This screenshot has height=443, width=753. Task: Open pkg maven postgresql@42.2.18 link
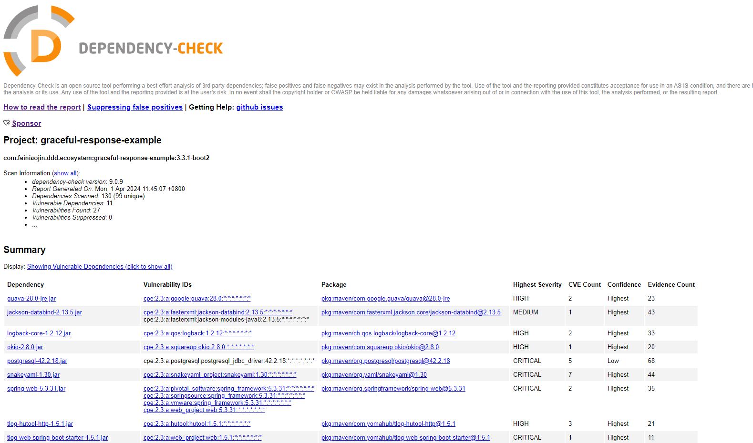(x=386, y=361)
